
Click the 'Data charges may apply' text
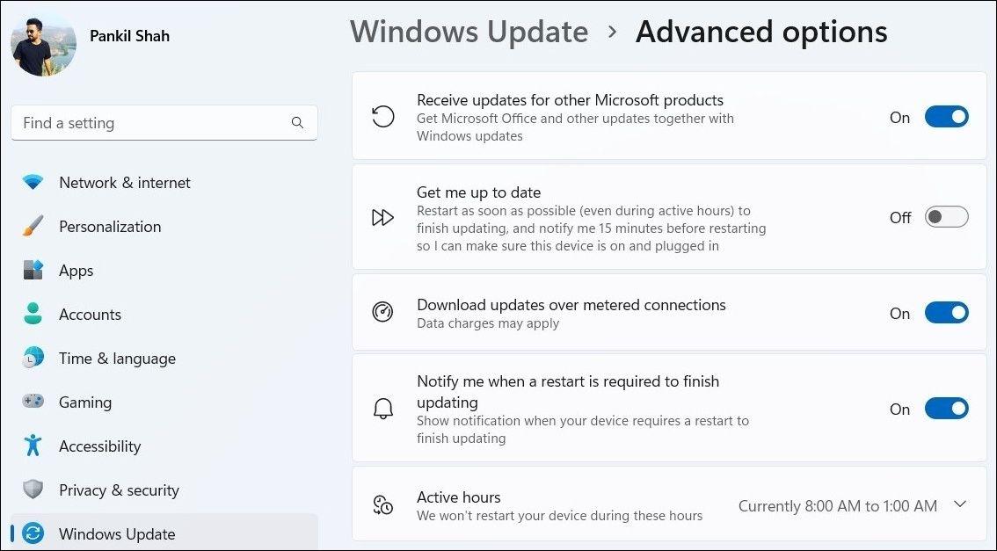pyautogui.click(x=488, y=323)
